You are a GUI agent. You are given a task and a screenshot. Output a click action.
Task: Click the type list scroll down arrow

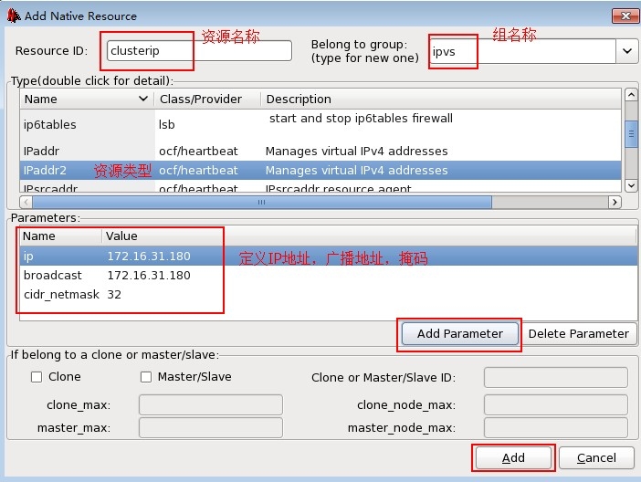(631, 185)
